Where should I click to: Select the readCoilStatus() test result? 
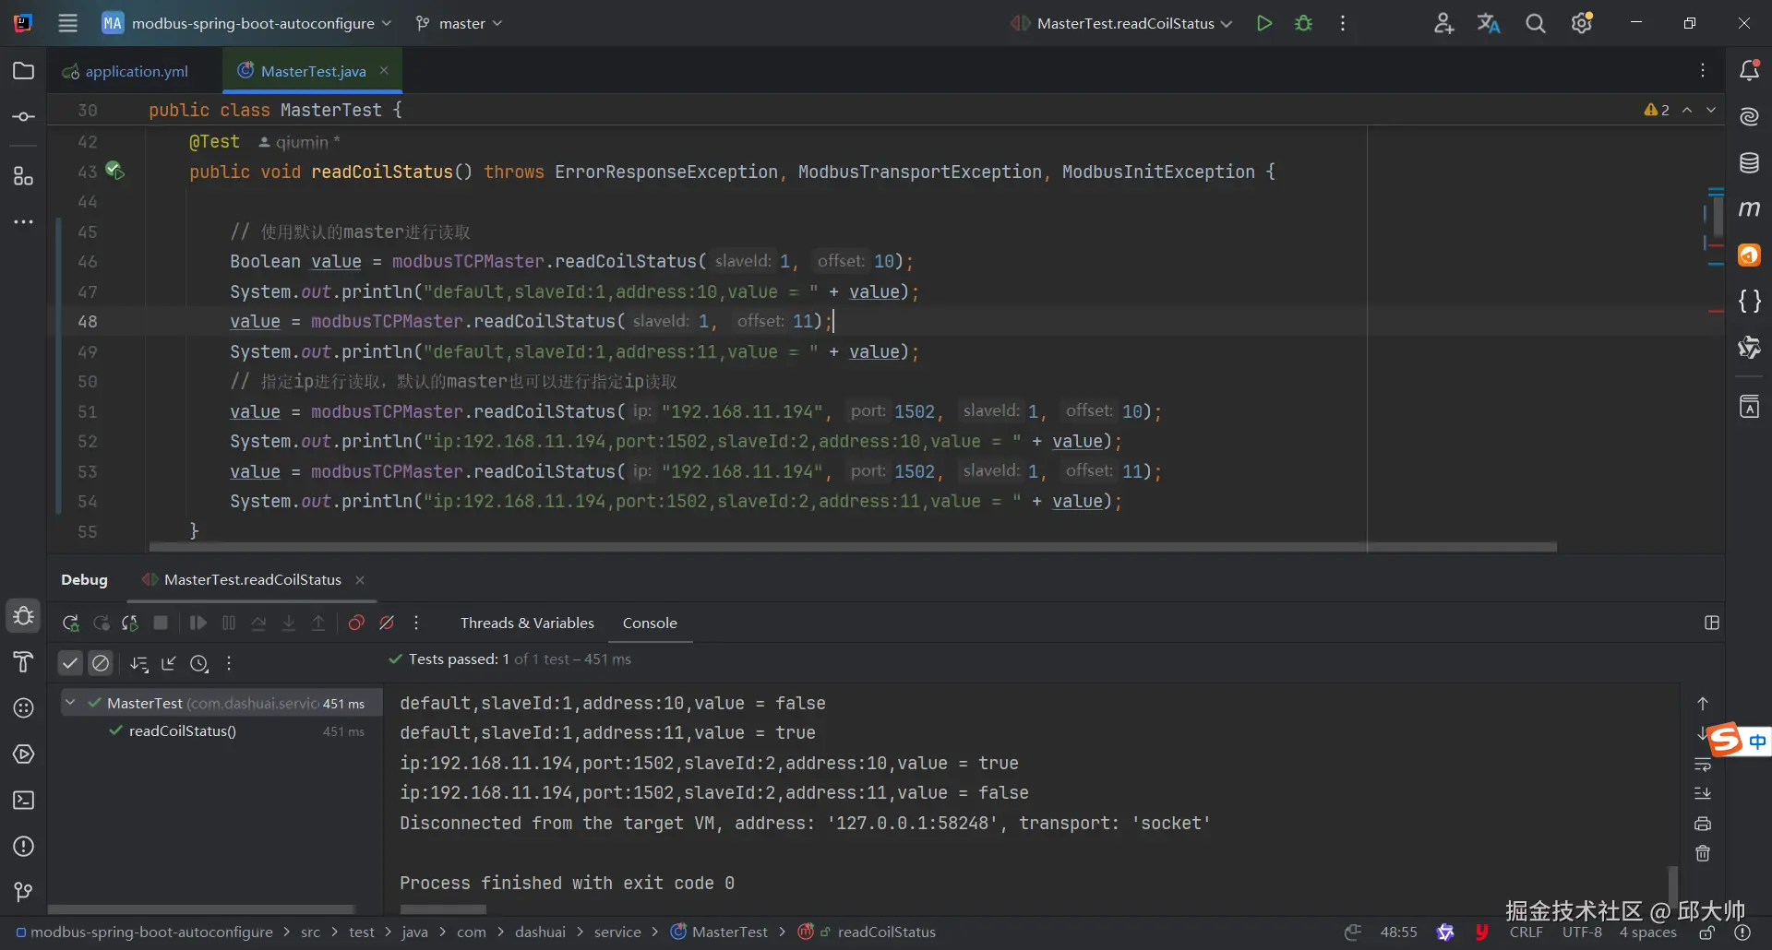[x=183, y=731]
